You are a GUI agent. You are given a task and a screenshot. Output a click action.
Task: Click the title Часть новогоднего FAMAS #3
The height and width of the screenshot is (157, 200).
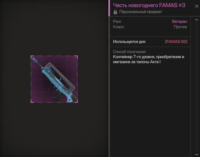149,5
